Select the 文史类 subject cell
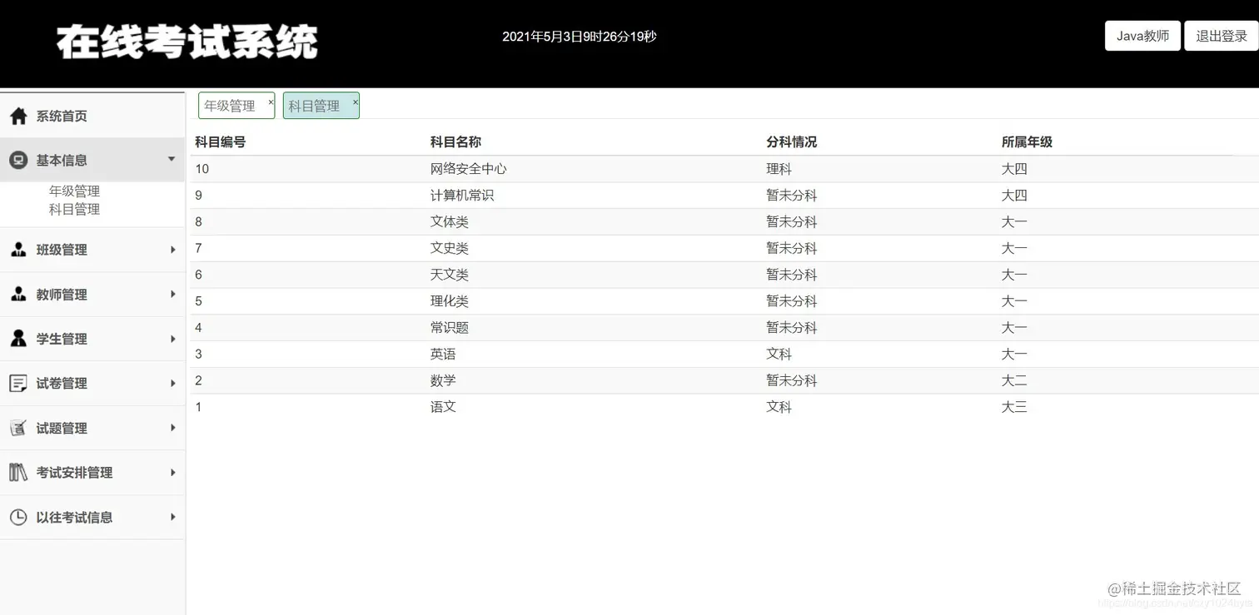1259x615 pixels. click(x=450, y=248)
